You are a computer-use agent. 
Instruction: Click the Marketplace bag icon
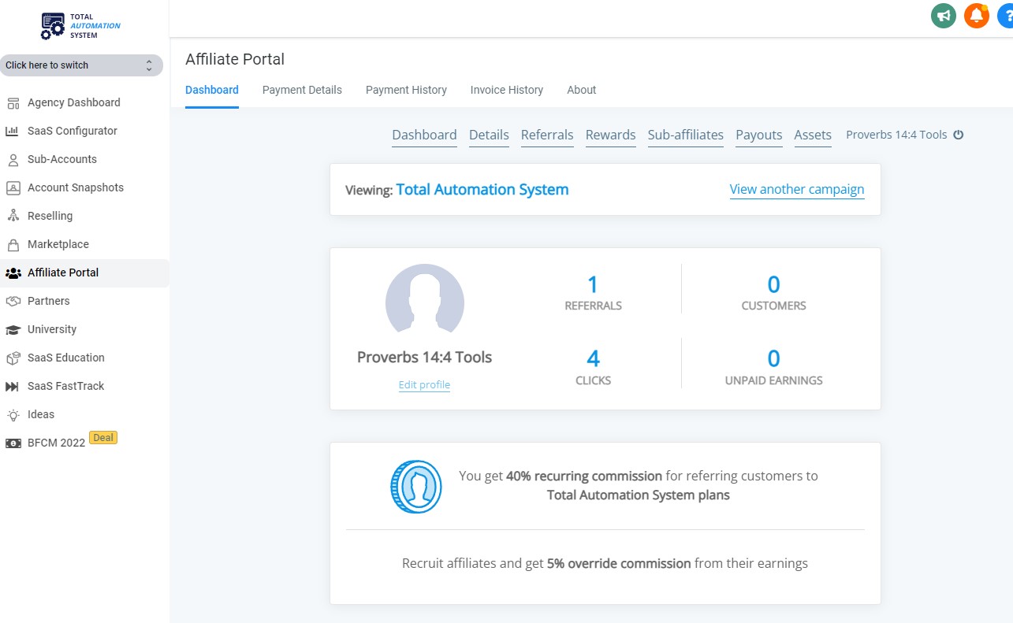13,244
